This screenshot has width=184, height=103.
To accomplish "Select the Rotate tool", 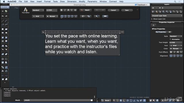I will click(x=6, y=59).
